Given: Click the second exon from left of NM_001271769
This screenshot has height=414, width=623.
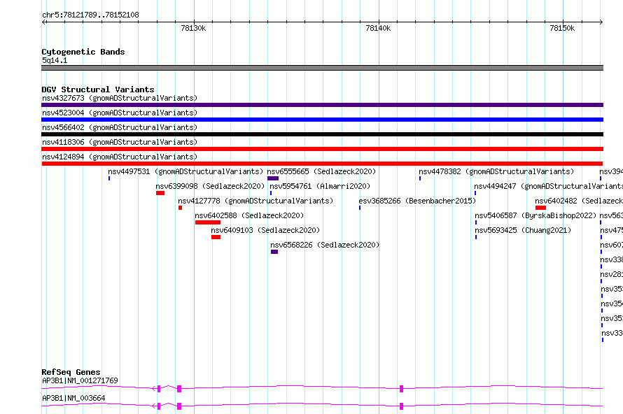Looking at the screenshot, I should [x=179, y=389].
